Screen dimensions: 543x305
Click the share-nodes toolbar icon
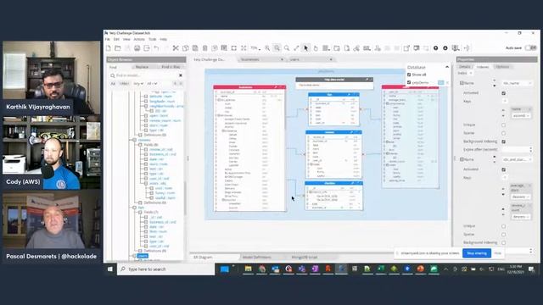pyautogui.click(x=356, y=48)
